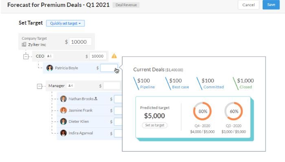Open the Quickly set target dropdown
This screenshot has width=285, height=162.
65,23
